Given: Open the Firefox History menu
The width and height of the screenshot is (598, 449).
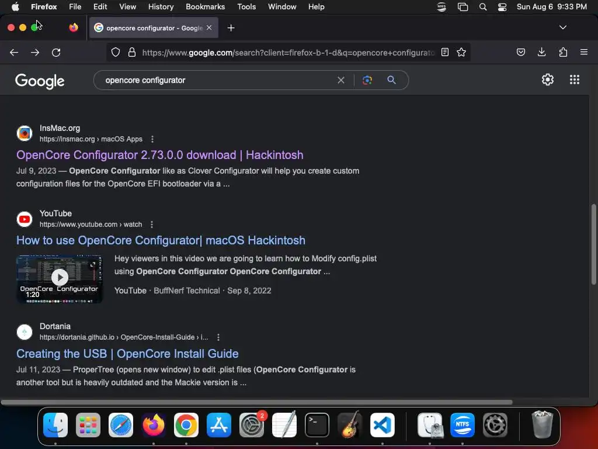Looking at the screenshot, I should tap(161, 7).
